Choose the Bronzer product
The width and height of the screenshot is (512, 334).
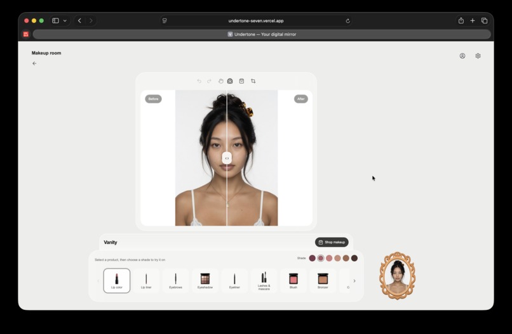tap(323, 281)
